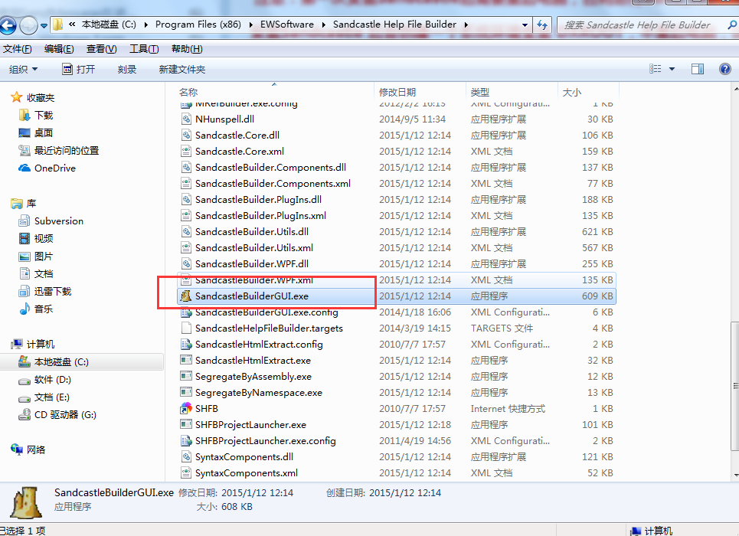This screenshot has width=739, height=536.
Task: Select Sandcastle.Core.dll file
Action: coord(397,136)
